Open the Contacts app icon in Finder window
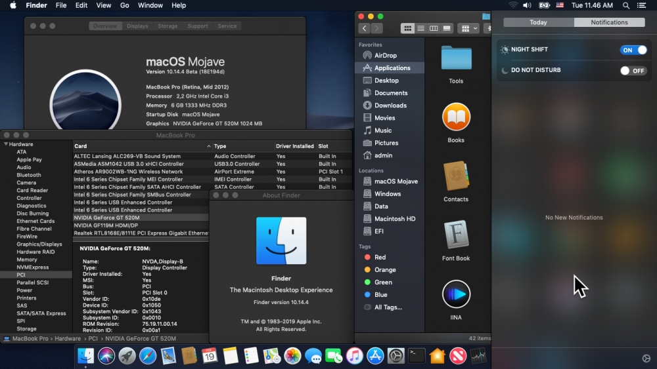 [x=456, y=176]
